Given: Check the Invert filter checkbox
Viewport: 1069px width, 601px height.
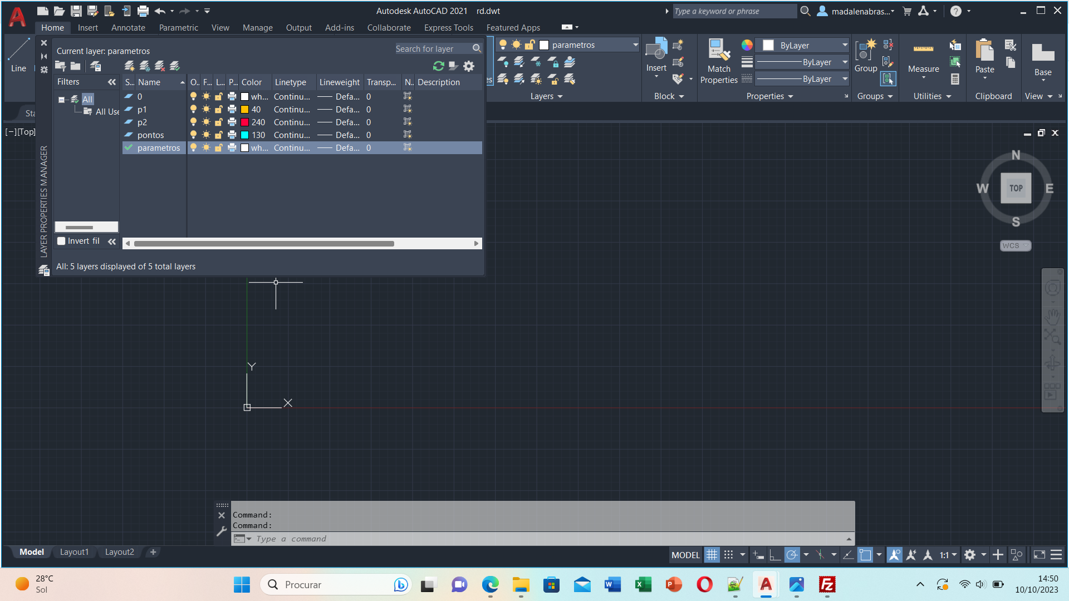Looking at the screenshot, I should [x=62, y=241].
